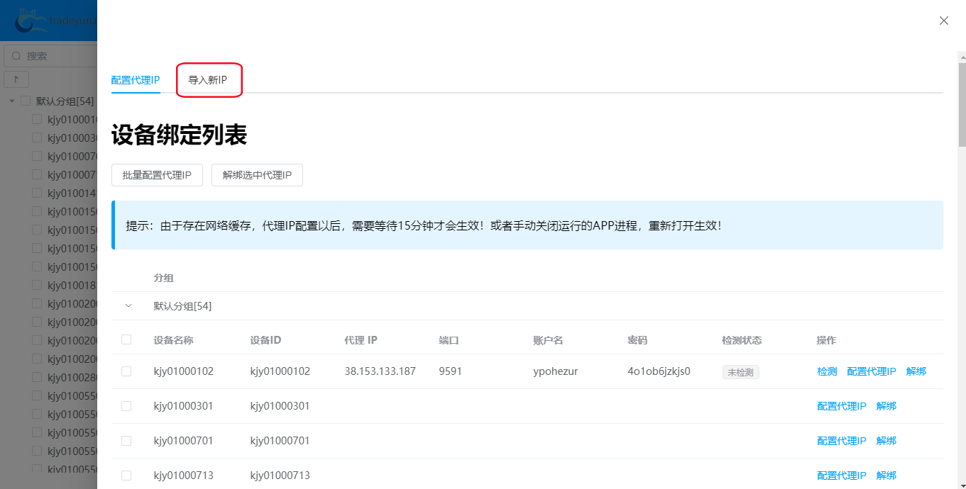Click 检测 link for kjy01000102
The width and height of the screenshot is (966, 489).
[827, 371]
